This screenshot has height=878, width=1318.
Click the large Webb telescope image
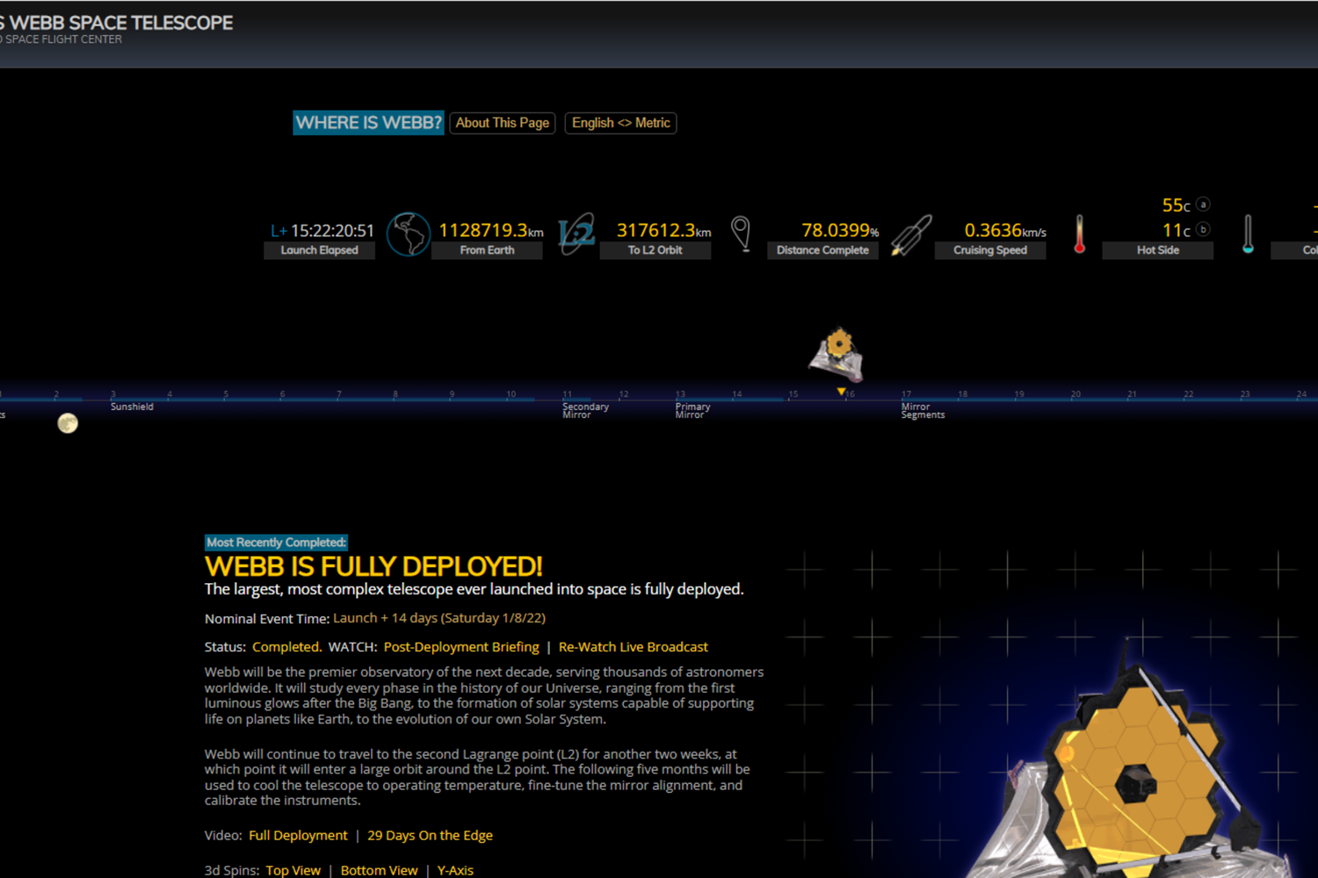pos(1133,773)
